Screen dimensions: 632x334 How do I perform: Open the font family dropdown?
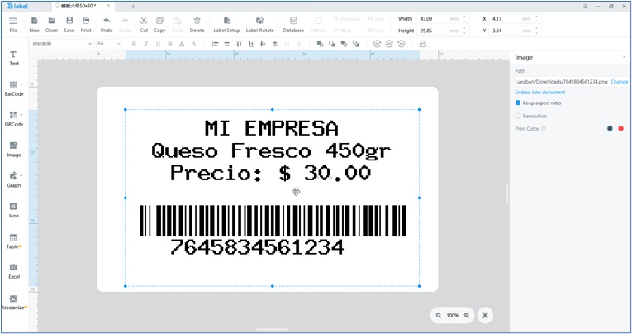(62, 44)
